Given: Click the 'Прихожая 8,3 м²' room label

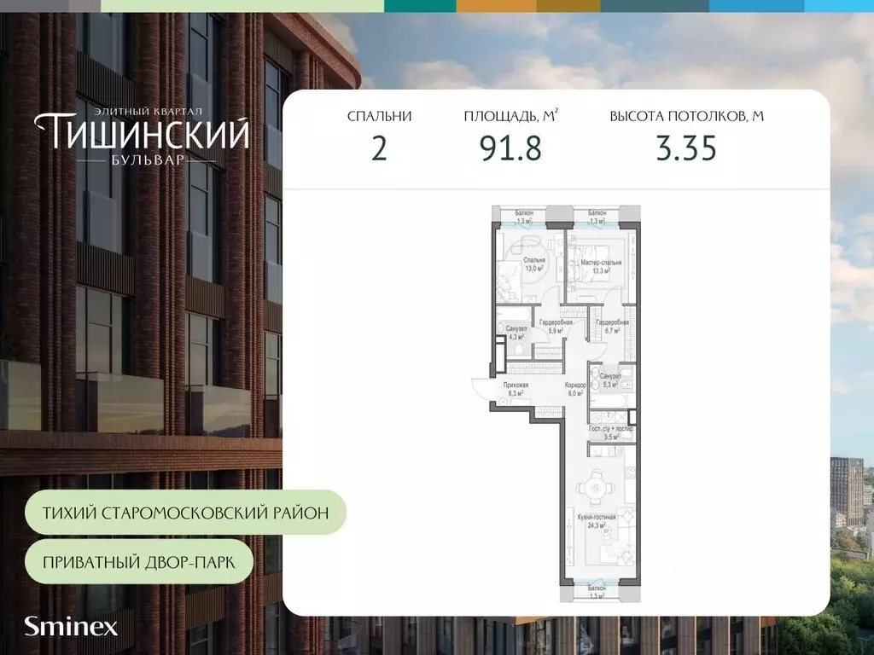Looking at the screenshot, I should [516, 388].
